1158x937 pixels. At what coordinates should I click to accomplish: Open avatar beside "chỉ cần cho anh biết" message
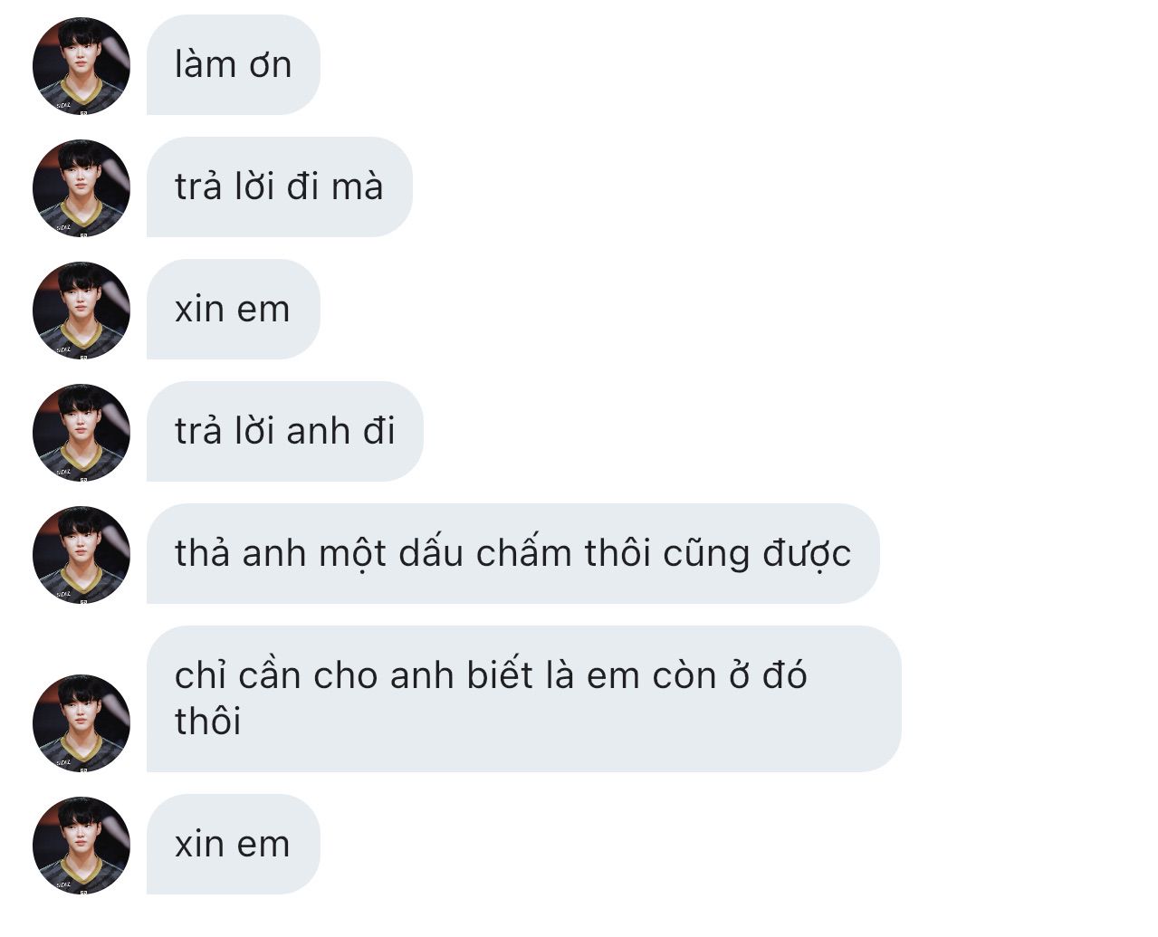click(x=81, y=723)
